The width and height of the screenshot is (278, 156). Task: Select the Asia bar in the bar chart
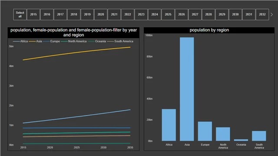(x=187, y=89)
